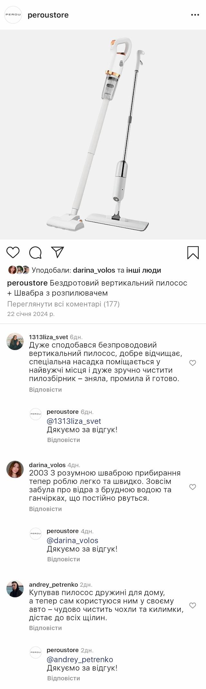Reply to 1313liza_svet's comment
The width and height of the screenshot is (206, 689).
(x=45, y=390)
